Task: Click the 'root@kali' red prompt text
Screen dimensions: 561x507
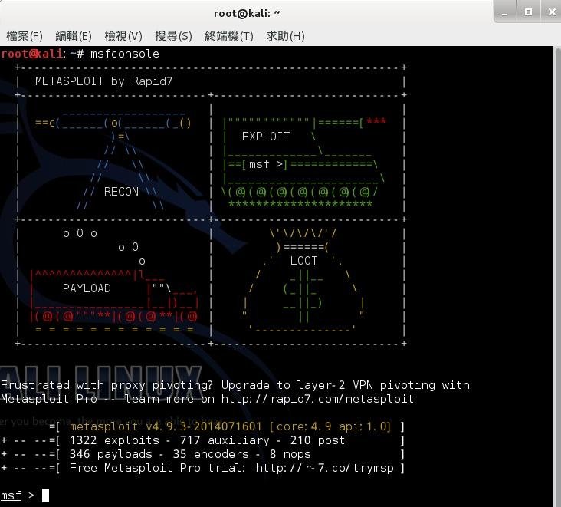Action: pyautogui.click(x=32, y=54)
